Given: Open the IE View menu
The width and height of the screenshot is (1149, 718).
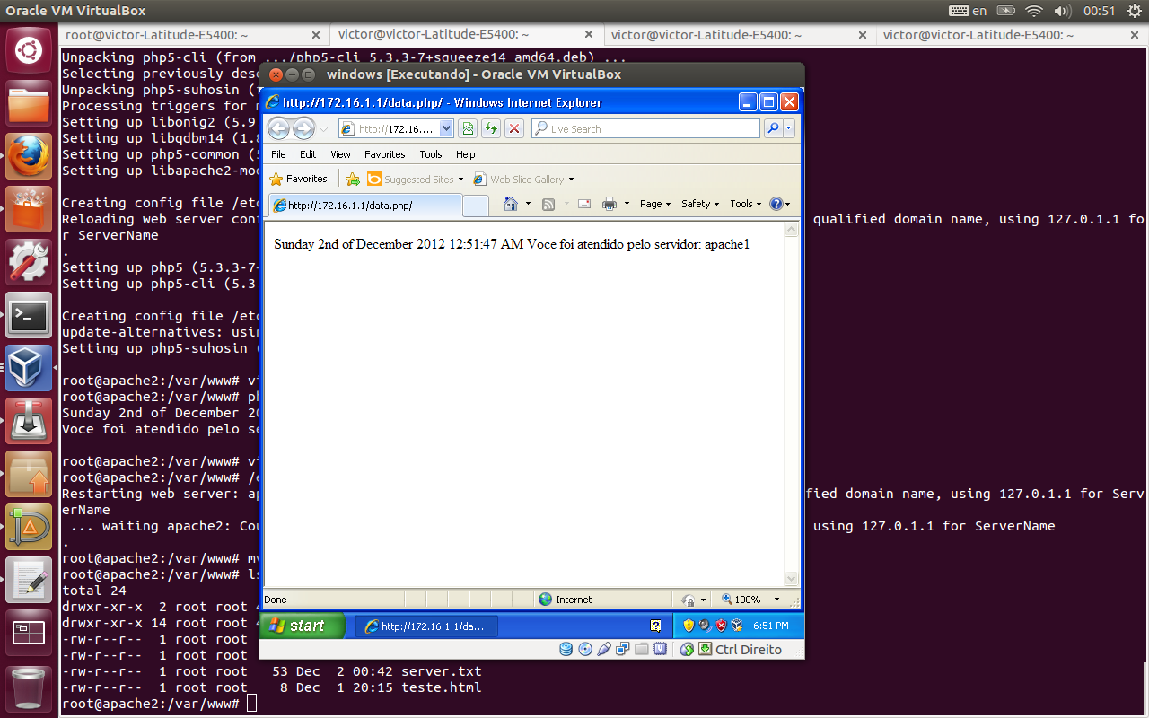Looking at the screenshot, I should pyautogui.click(x=340, y=154).
